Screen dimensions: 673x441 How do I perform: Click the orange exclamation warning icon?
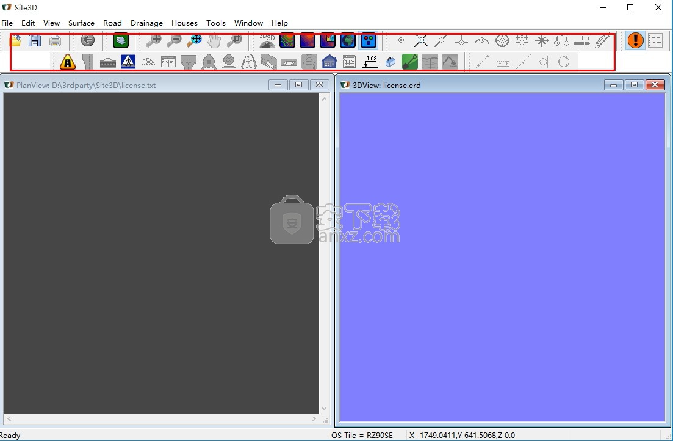(x=635, y=41)
